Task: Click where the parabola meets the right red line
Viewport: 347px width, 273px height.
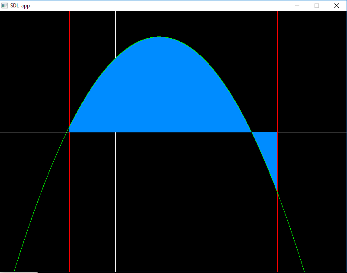Action: (x=277, y=191)
